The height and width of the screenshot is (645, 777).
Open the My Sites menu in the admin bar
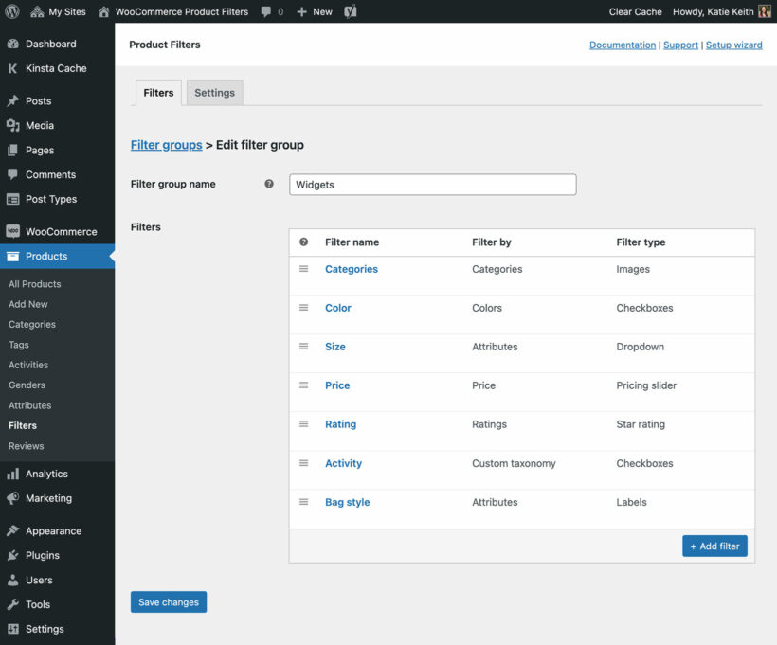(57, 11)
